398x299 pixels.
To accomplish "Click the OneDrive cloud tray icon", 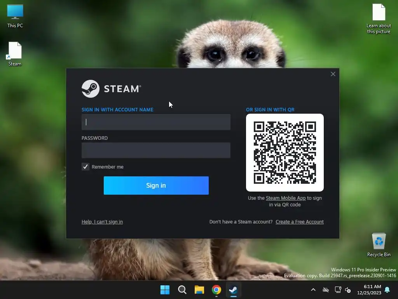I will [326, 290].
